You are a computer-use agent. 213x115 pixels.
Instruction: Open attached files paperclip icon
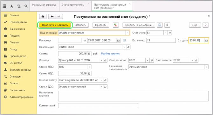click(x=167, y=25)
